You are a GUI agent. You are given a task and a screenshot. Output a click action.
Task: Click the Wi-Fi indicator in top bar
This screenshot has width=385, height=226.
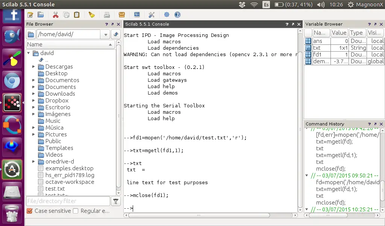point(254,5)
